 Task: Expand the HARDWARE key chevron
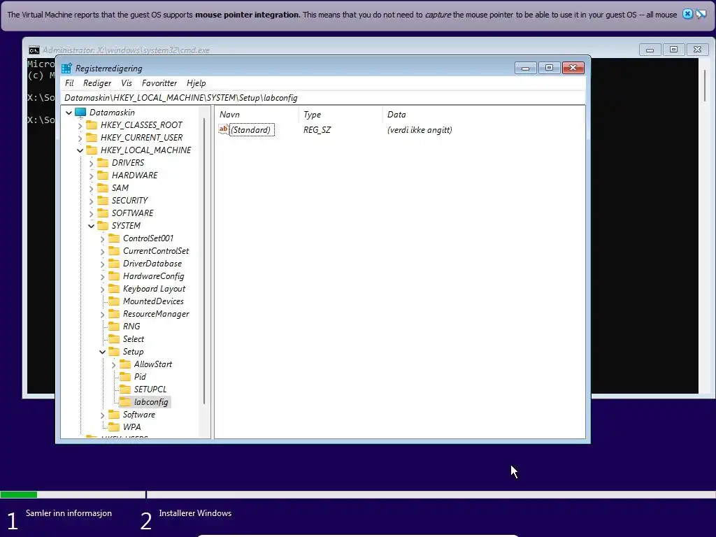92,176
